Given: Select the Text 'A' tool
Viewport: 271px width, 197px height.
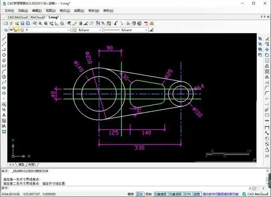Looking at the screenshot, I should [x=4, y=115].
